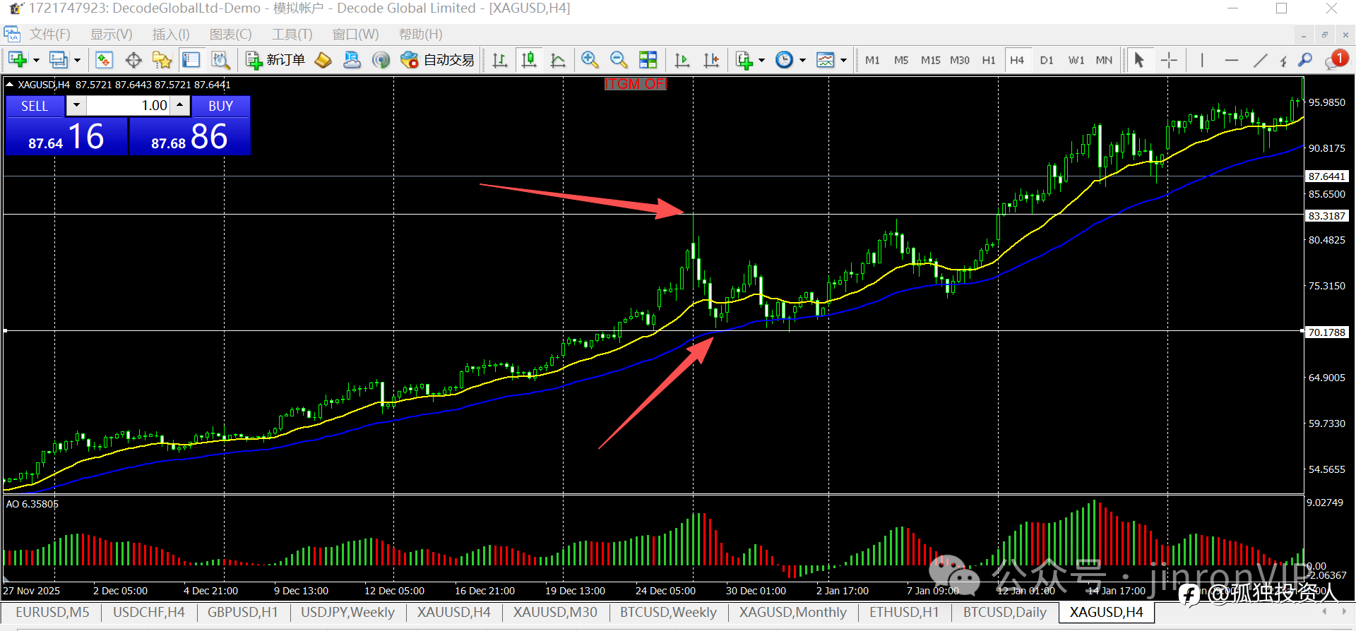
Task: Select the vertical line tool
Action: pos(1201,60)
